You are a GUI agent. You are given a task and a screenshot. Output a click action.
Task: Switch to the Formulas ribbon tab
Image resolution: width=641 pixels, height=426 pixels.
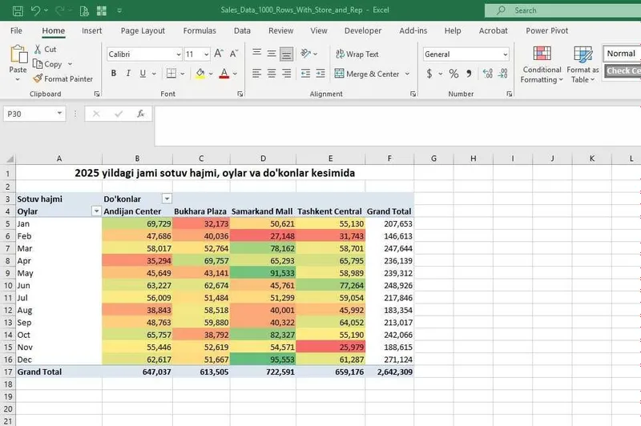click(x=200, y=30)
